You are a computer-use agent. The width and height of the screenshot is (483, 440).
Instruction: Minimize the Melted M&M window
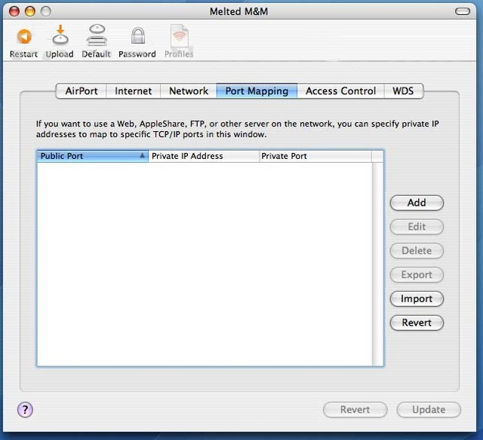coord(30,11)
